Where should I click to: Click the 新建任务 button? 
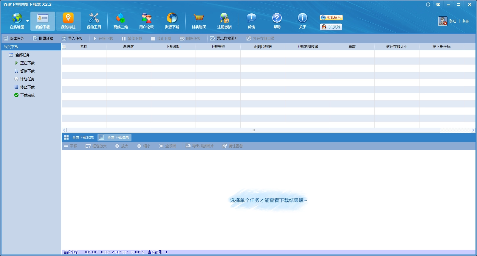click(14, 39)
